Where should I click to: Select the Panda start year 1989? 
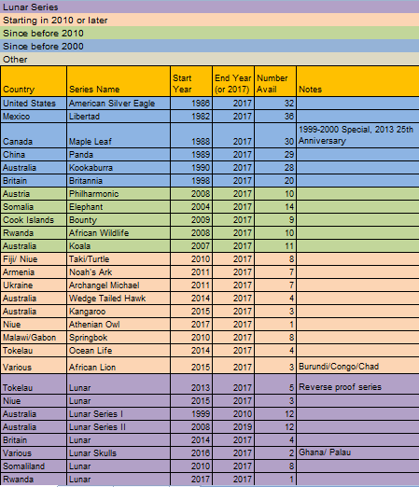click(191, 155)
